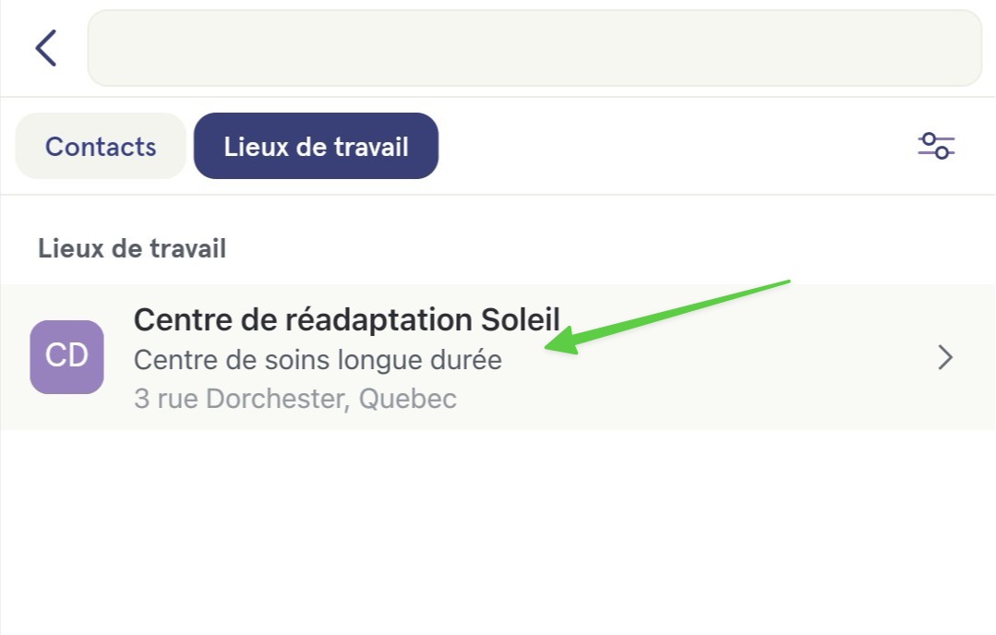Screen dimensions: 996x635
Task: Click the purple CD avatar
Action: [x=66, y=357]
